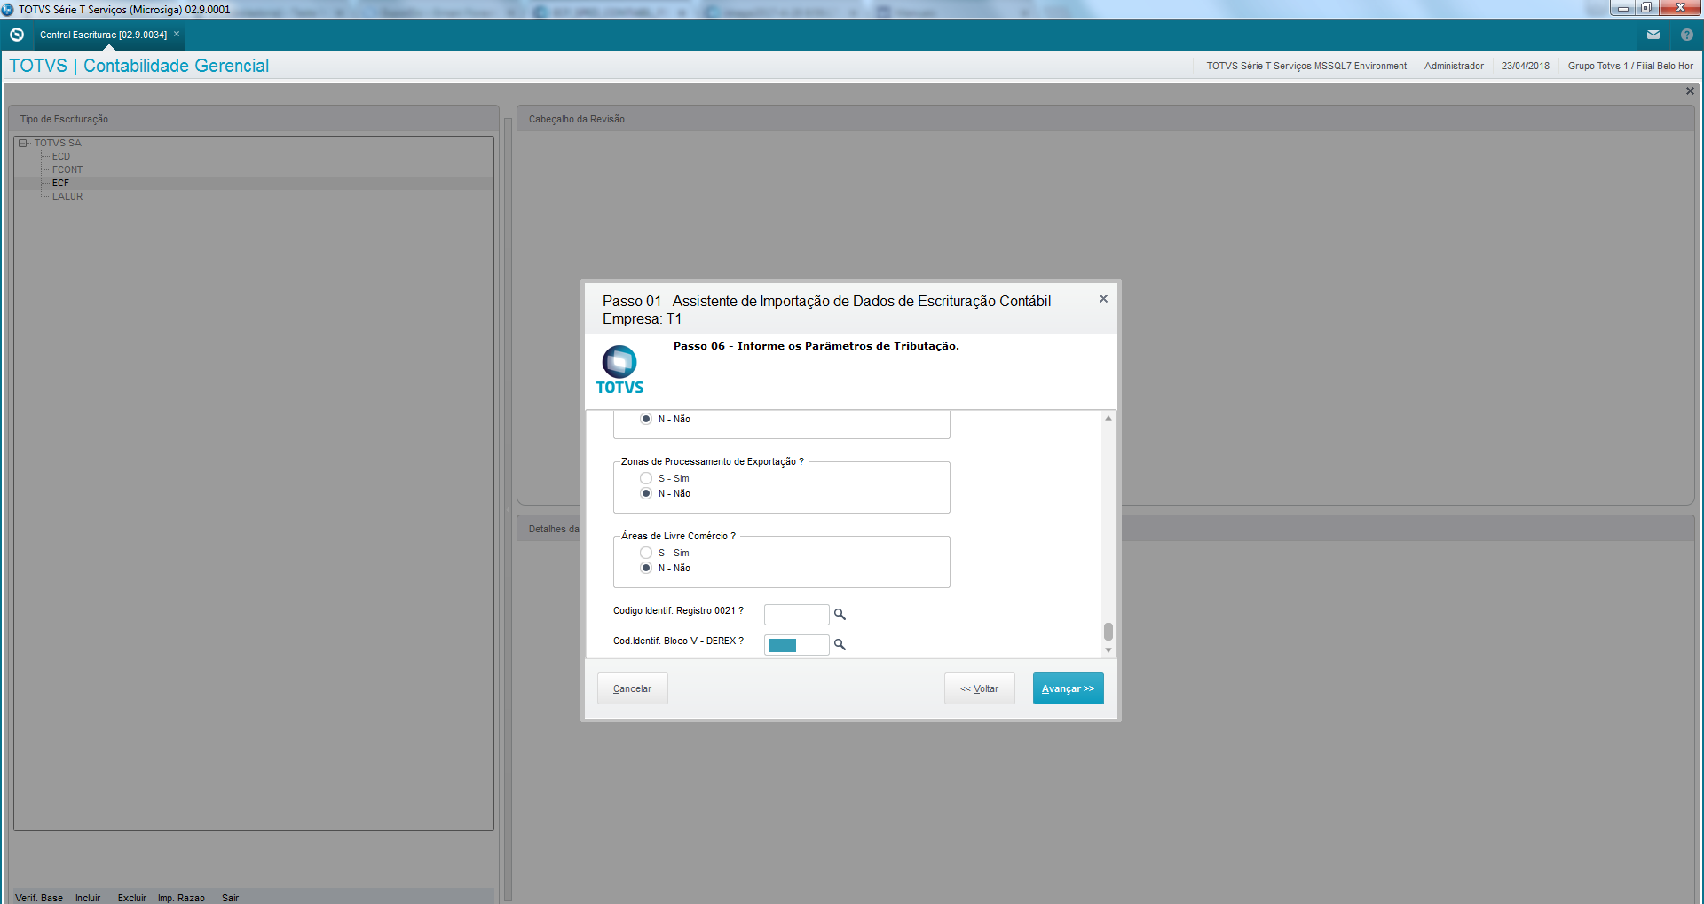
Task: Click the Excluir menu option
Action: point(132,898)
